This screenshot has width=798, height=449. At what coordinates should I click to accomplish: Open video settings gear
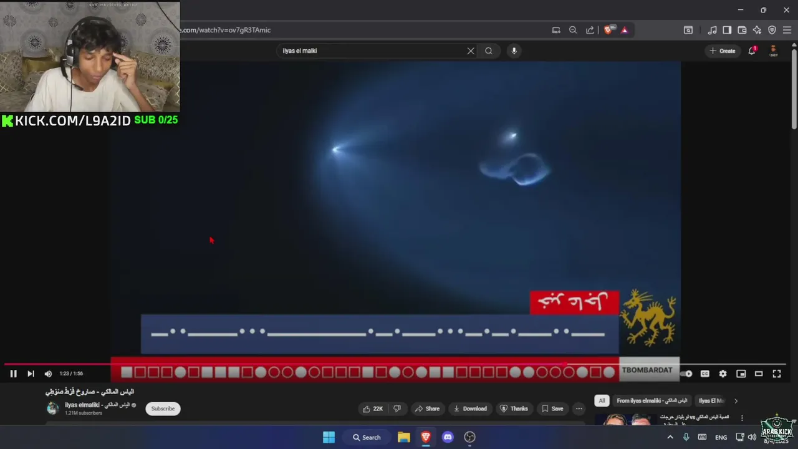(723, 374)
